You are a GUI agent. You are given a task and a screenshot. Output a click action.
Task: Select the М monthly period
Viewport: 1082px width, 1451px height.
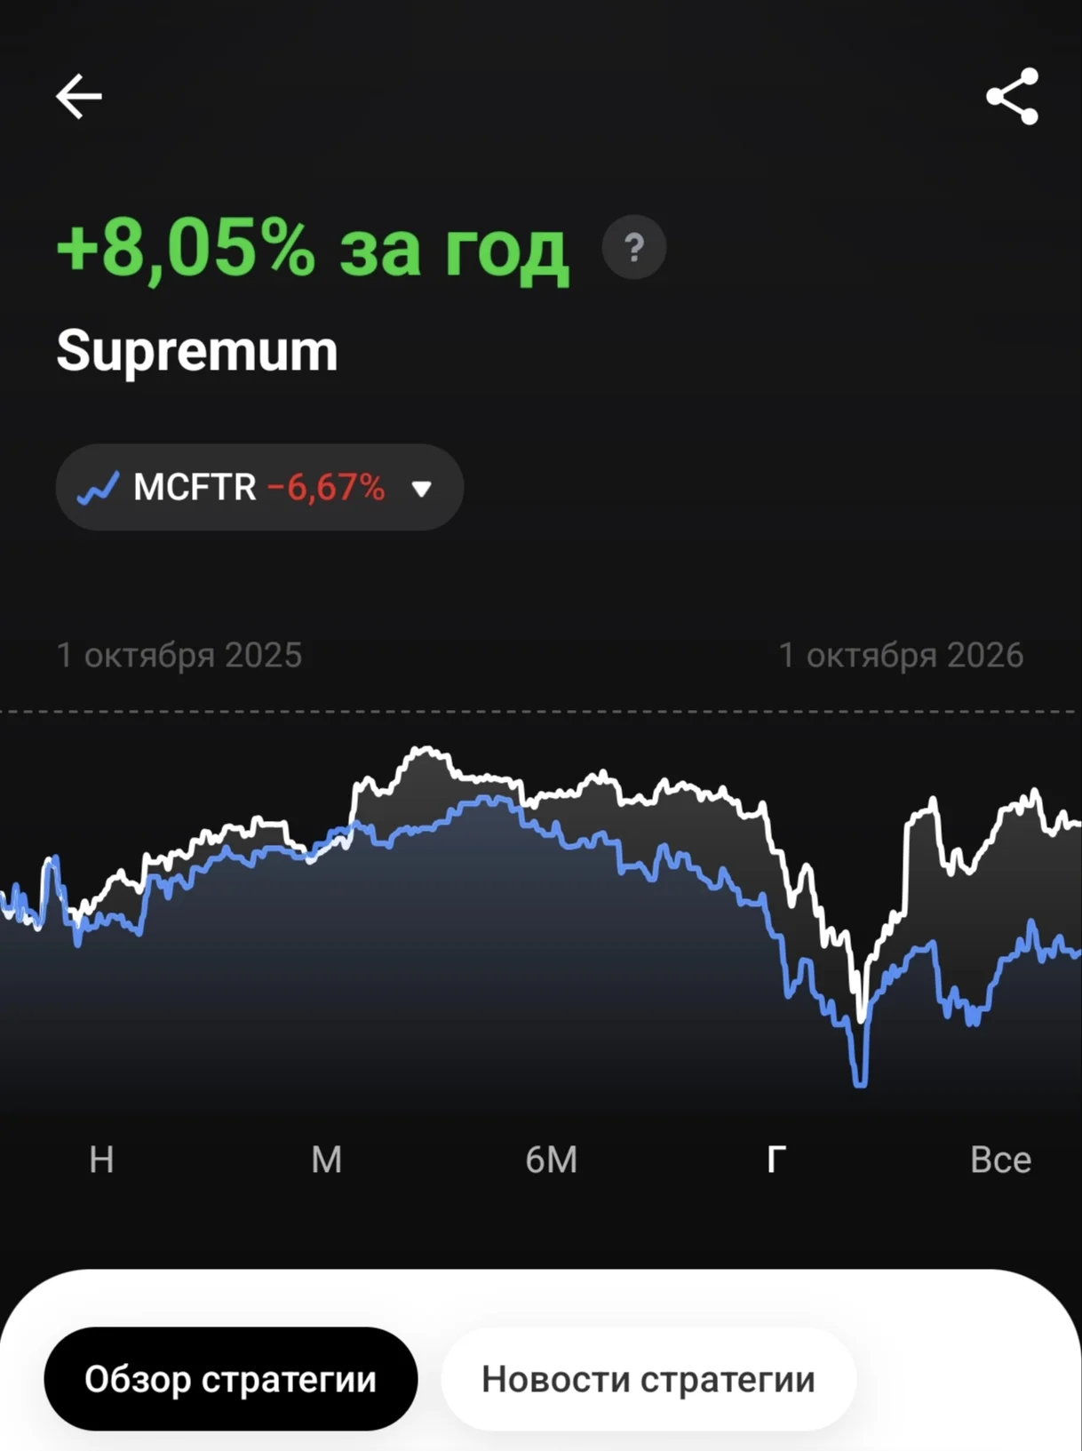tap(326, 1160)
